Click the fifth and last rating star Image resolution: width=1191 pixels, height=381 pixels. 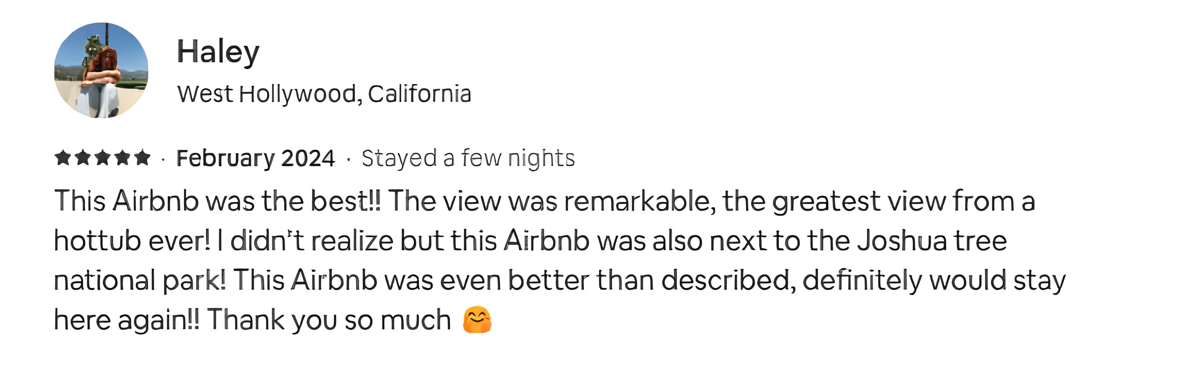coord(142,158)
